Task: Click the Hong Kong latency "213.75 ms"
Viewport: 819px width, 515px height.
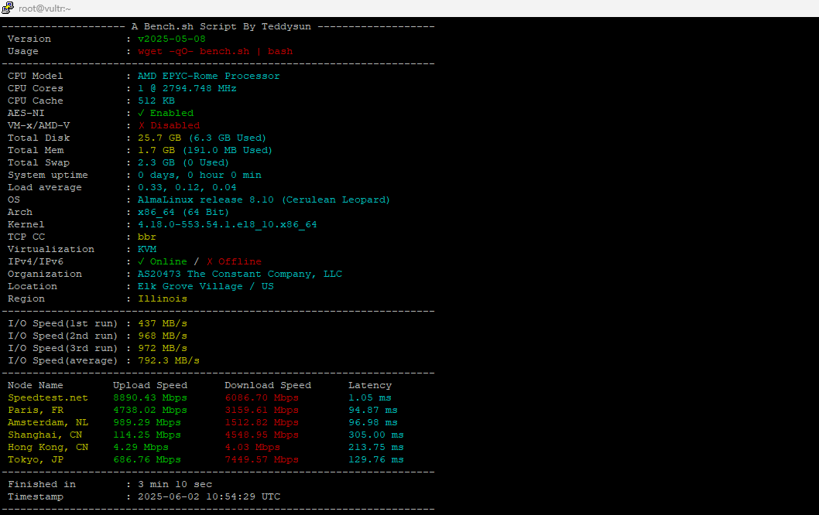Action: click(x=376, y=448)
